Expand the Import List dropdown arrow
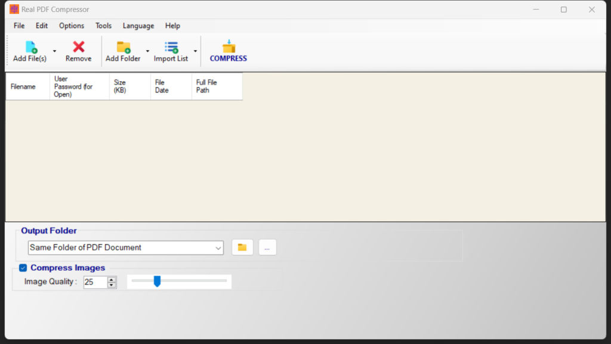 tap(195, 51)
